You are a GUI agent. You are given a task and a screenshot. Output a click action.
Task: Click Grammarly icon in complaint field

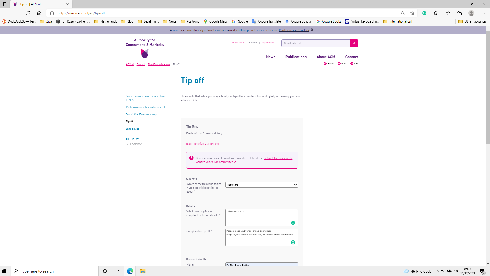pyautogui.click(x=293, y=242)
